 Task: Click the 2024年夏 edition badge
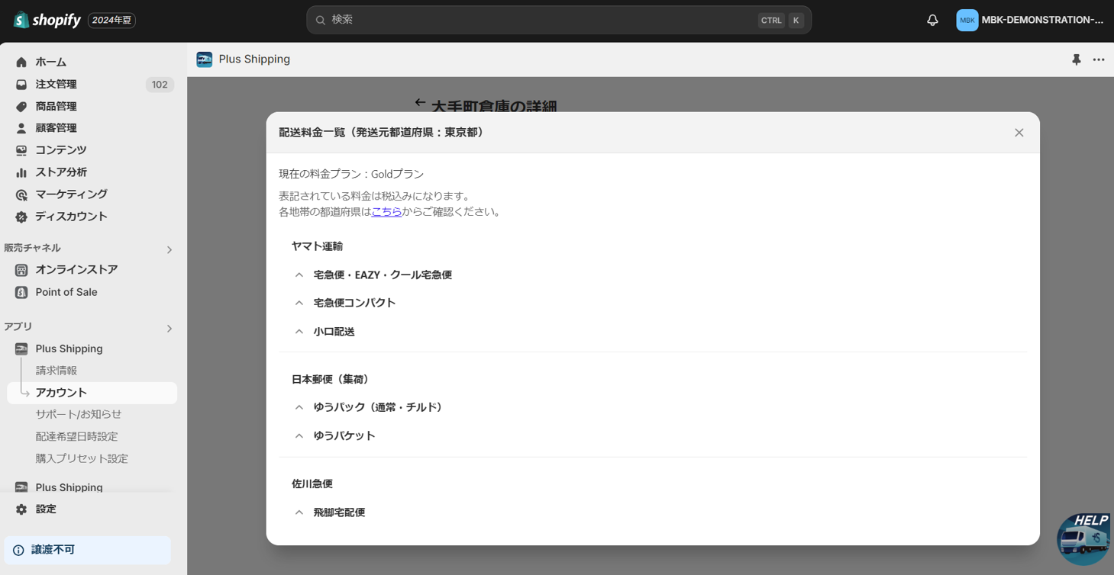pyautogui.click(x=111, y=21)
